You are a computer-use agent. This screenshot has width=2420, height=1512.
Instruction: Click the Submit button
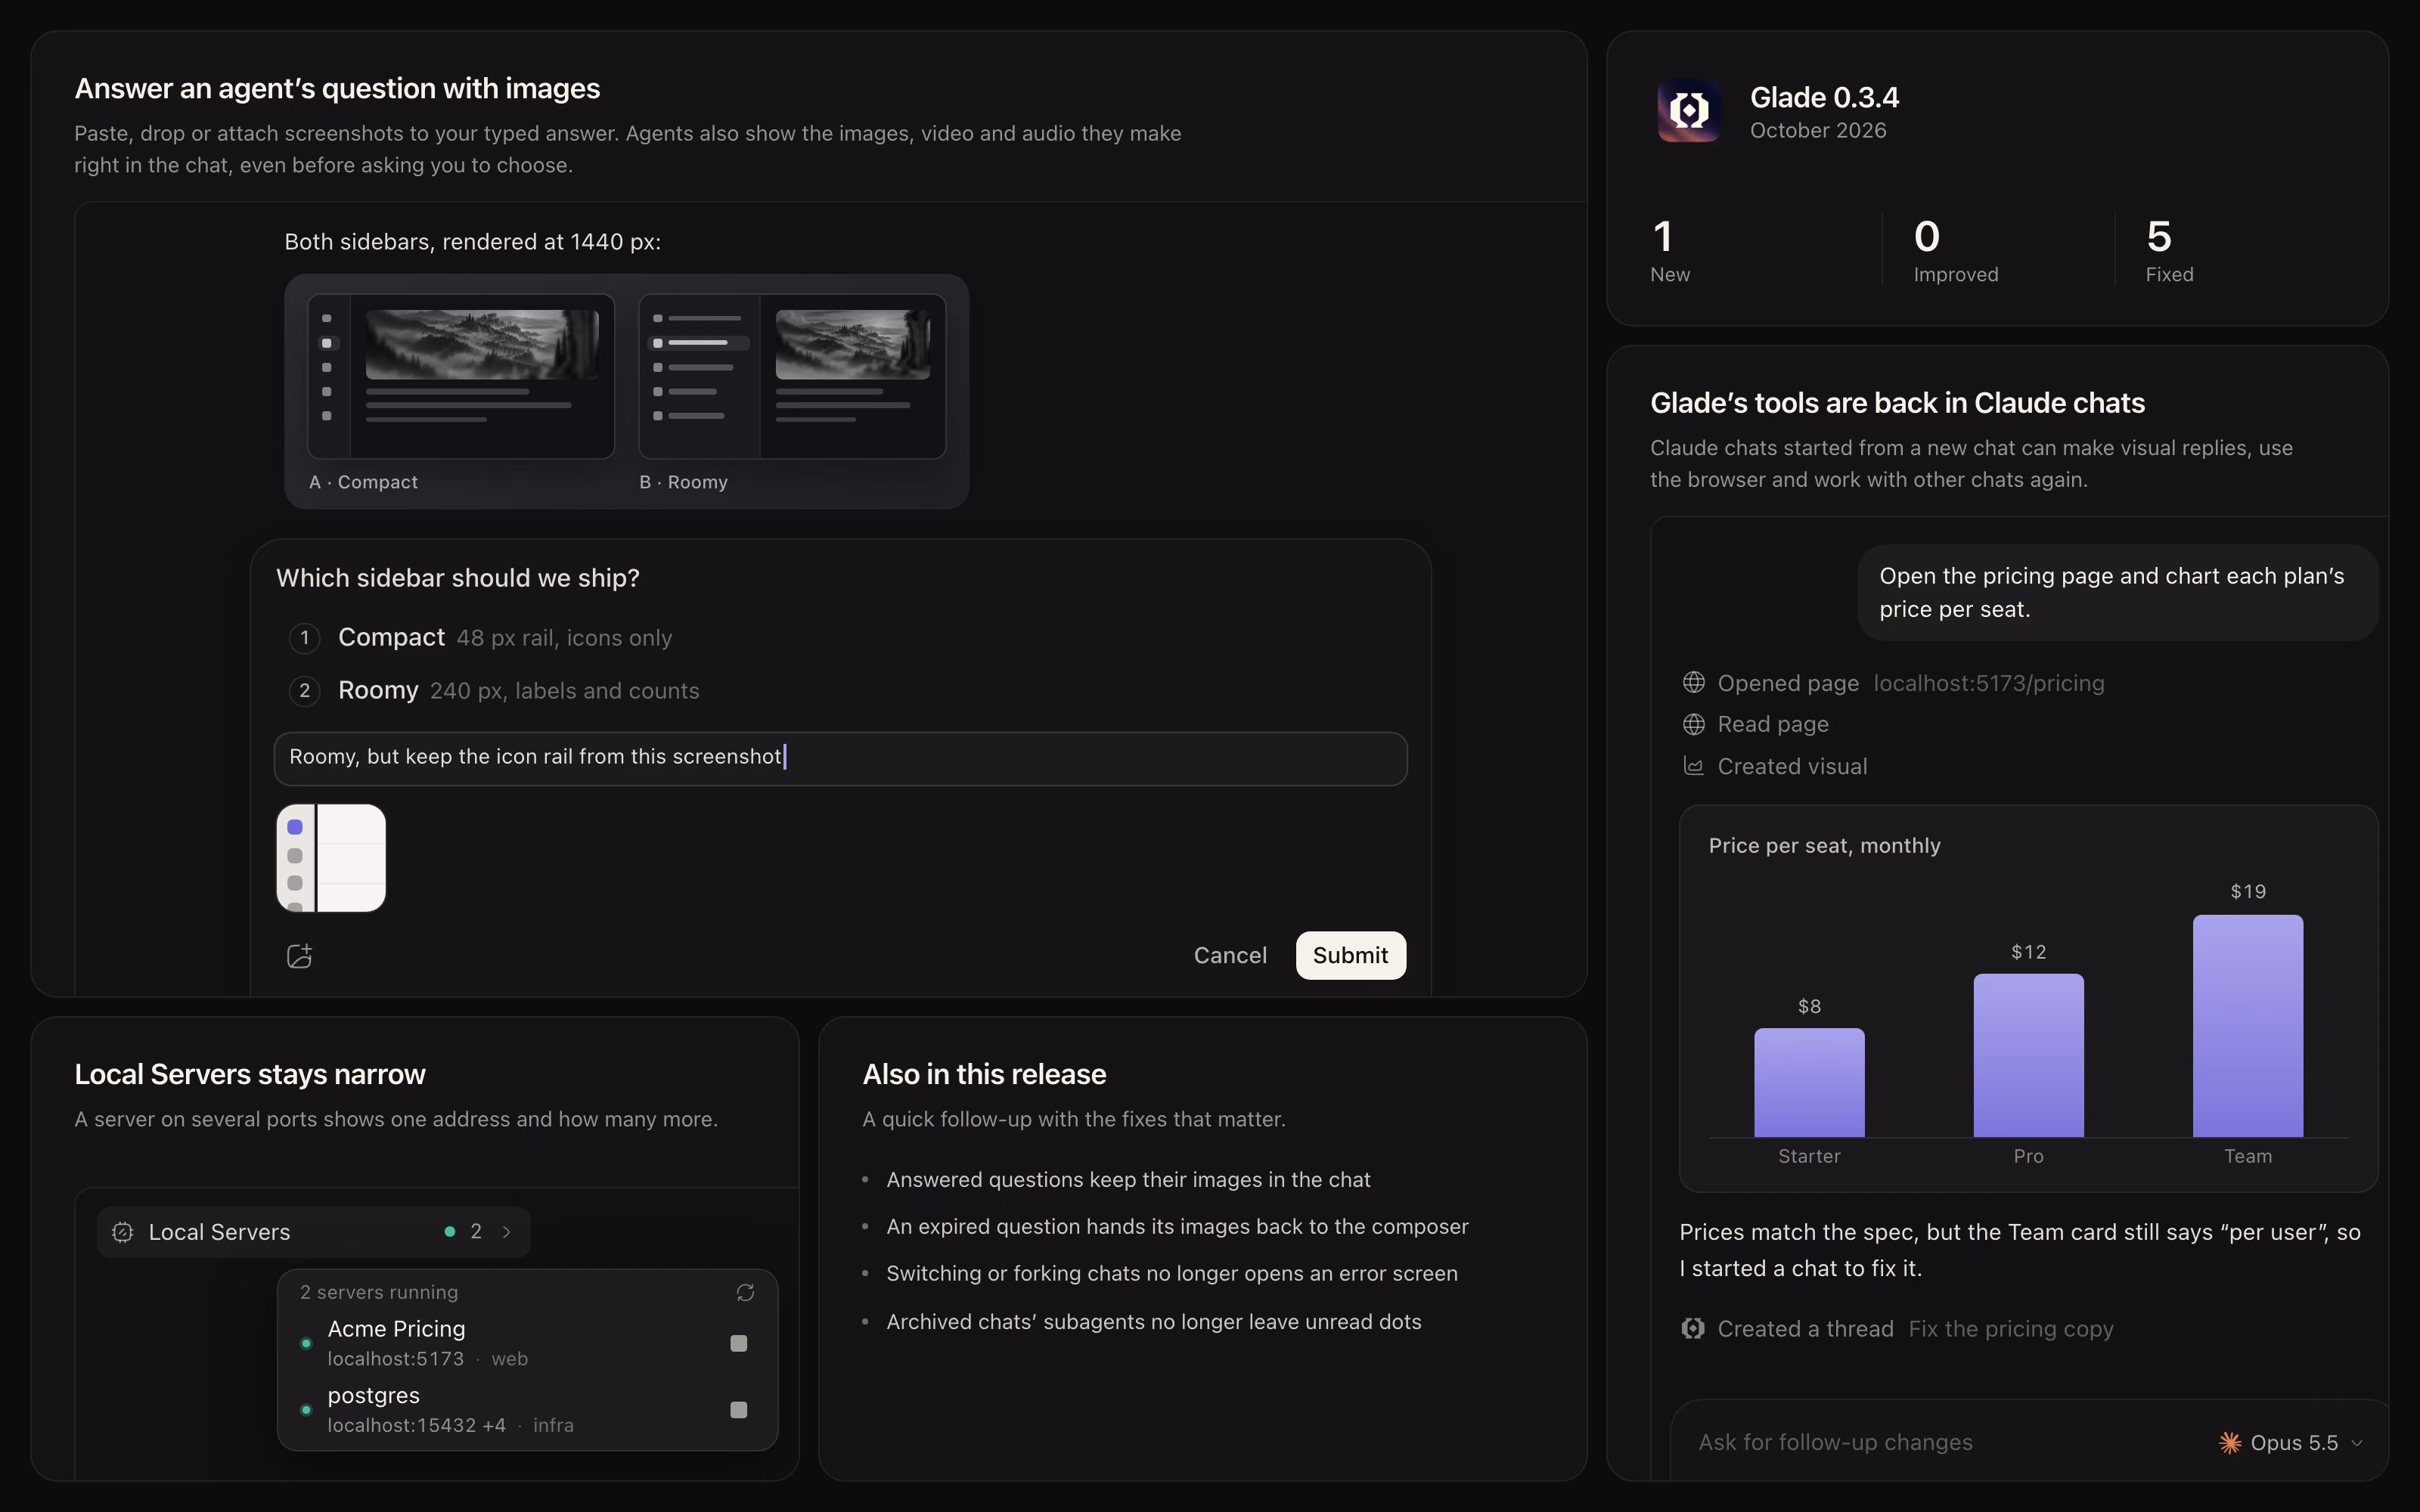tap(1350, 956)
